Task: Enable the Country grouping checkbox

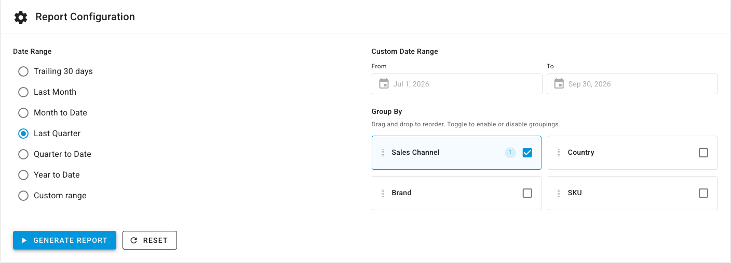Action: [703, 153]
